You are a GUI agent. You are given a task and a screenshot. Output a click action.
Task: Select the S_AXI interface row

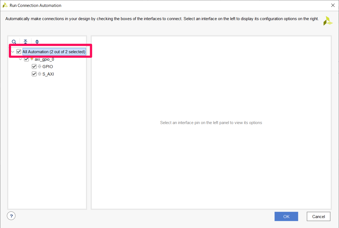pyautogui.click(x=48, y=74)
